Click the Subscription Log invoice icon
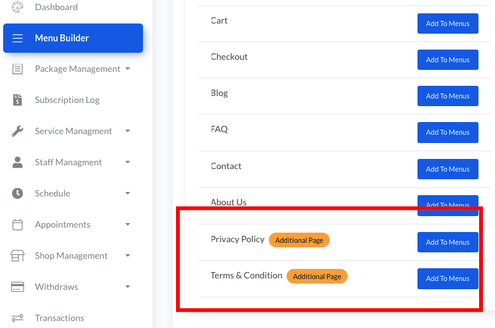This screenshot has height=328, width=495. point(18,100)
